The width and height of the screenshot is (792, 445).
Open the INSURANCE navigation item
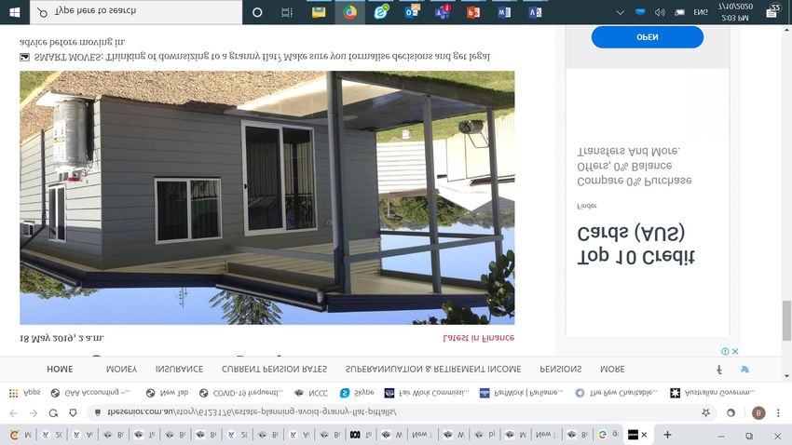click(x=179, y=370)
